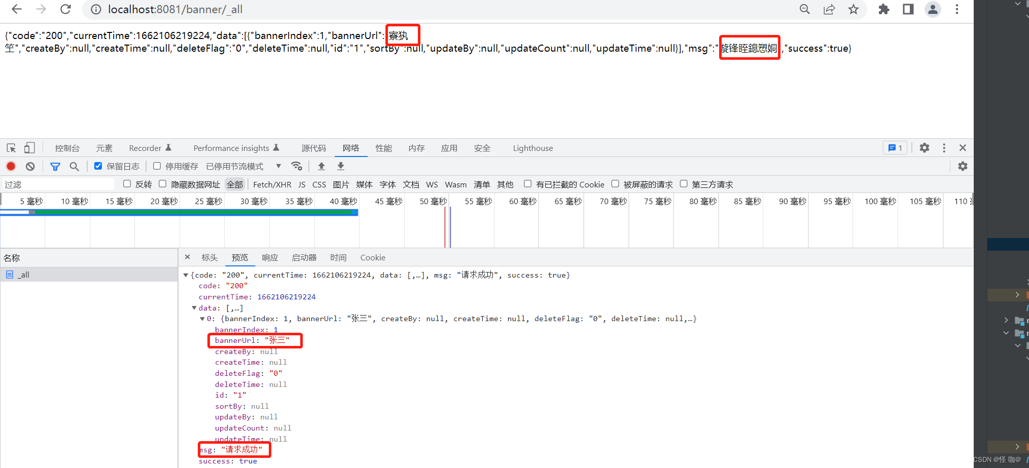Screen dimensions: 1029x468
Task: Open the 时间 tab of the request
Action: 338,257
